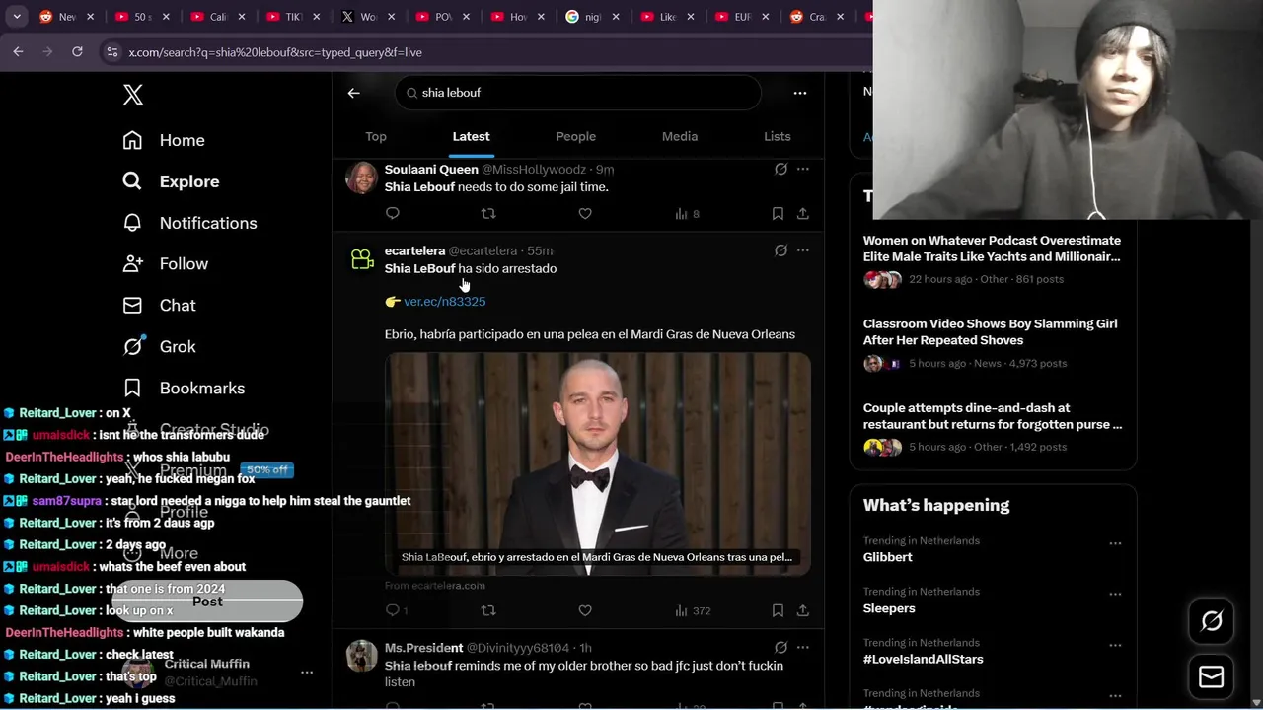
Task: Open Women on Whatever Podcast trending story
Action: click(x=993, y=259)
